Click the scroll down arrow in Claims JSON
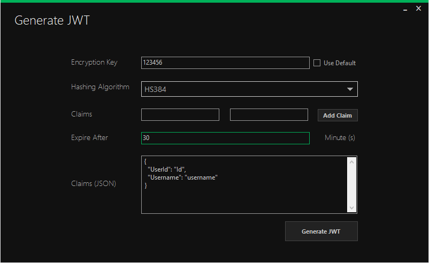Image resolution: width=429 pixels, height=263 pixels. [x=351, y=208]
